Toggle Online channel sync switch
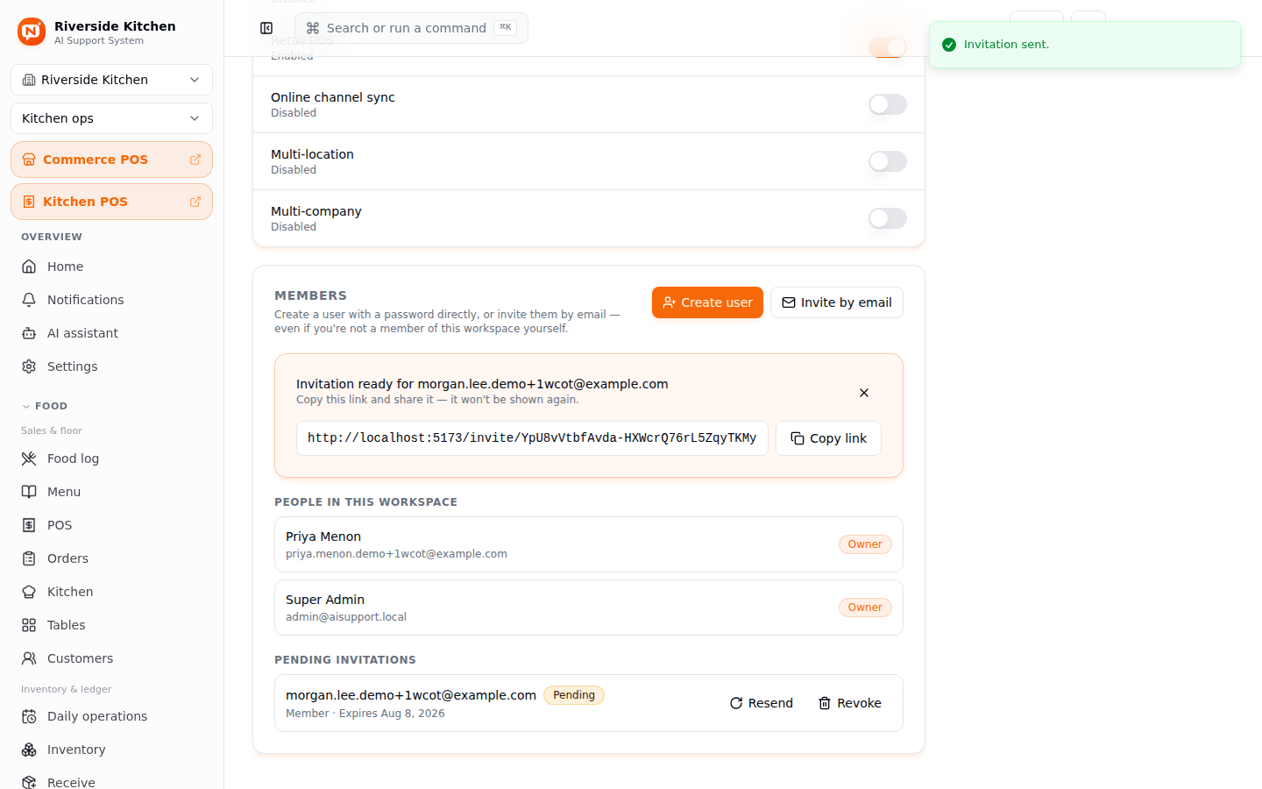The image size is (1262, 789). tap(888, 104)
